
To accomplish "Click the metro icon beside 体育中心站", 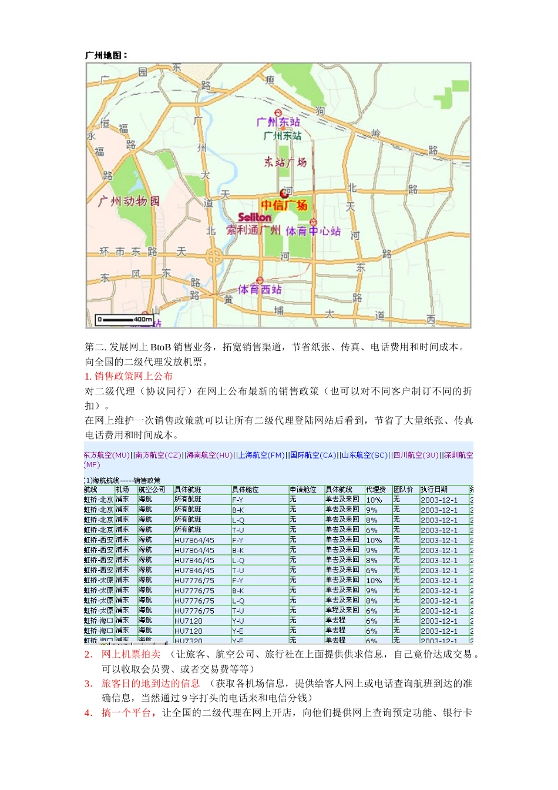I will click(x=313, y=222).
